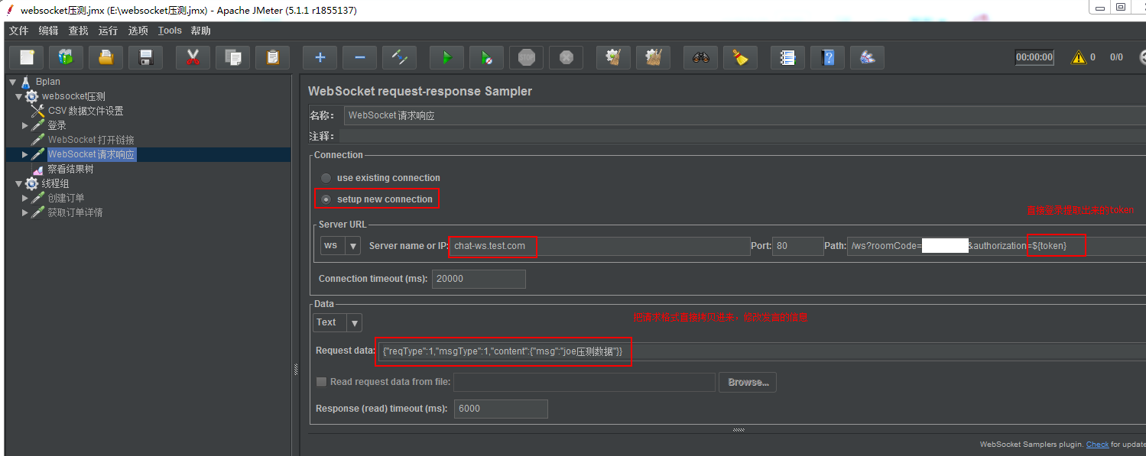Screen dimensions: 1146x456
Task: Start test without pauses icon
Action: (486, 57)
